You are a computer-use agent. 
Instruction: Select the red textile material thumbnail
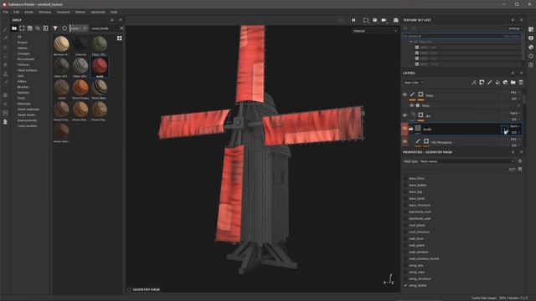coord(100,66)
